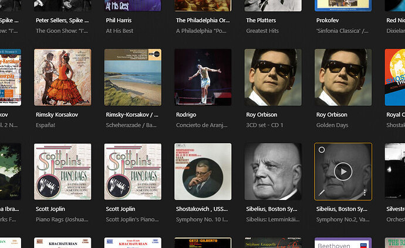Click the album title ''Sinfonia Classica' /...'
Viewport: 405px width, 248px height.
342,31
